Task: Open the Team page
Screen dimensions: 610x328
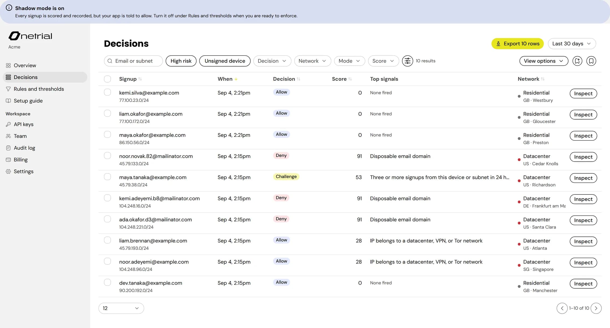Action: pyautogui.click(x=45, y=136)
